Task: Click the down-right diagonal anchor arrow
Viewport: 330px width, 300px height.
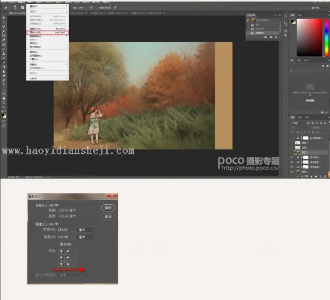Action: coord(67,264)
